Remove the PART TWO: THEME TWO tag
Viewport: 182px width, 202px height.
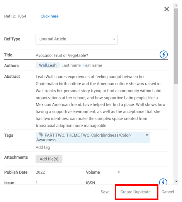click(x=147, y=135)
